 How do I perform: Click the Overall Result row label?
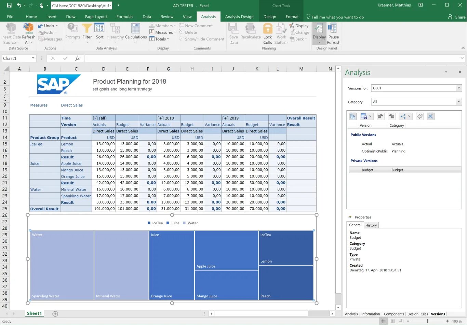(44, 209)
